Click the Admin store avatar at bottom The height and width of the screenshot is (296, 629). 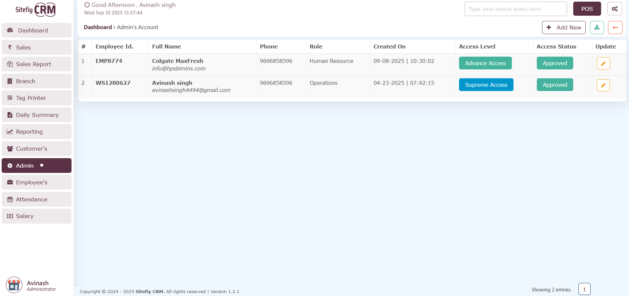coord(14,285)
